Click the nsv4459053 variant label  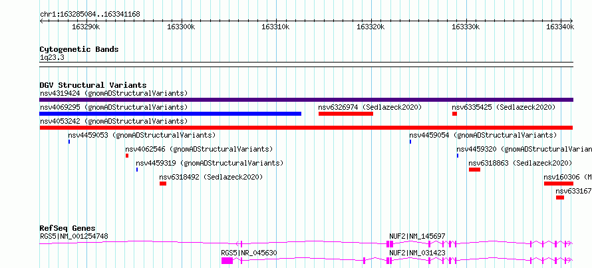pyautogui.click(x=142, y=135)
